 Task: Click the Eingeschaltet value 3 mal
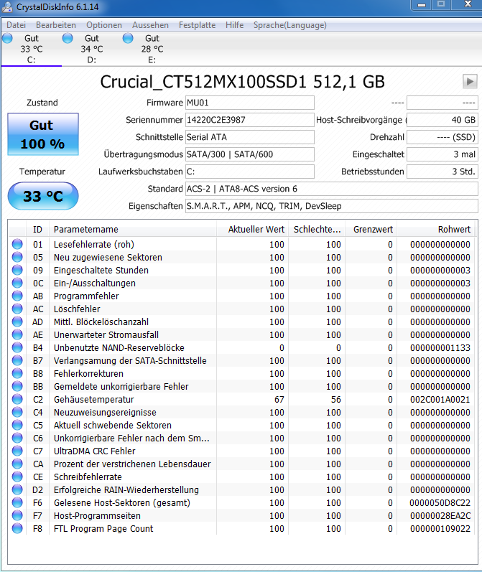pos(442,154)
